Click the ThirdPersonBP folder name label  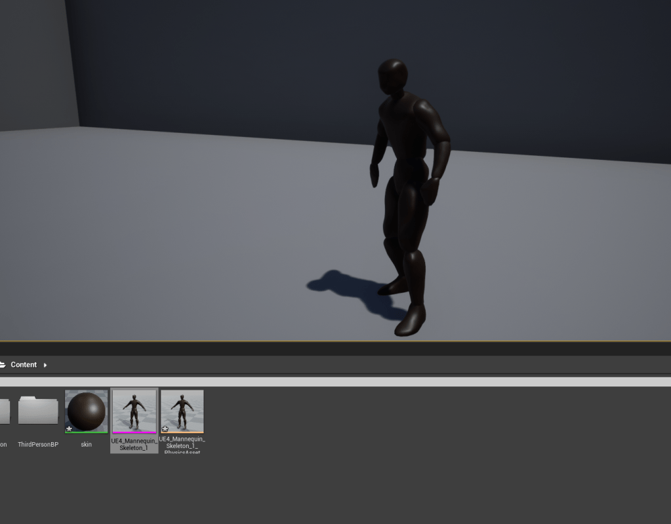point(38,445)
